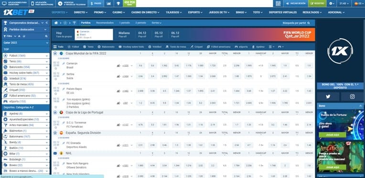Screen dimensions: 365x178
Task: Select eSports in the sport filter bar
Action: (x=241, y=47)
